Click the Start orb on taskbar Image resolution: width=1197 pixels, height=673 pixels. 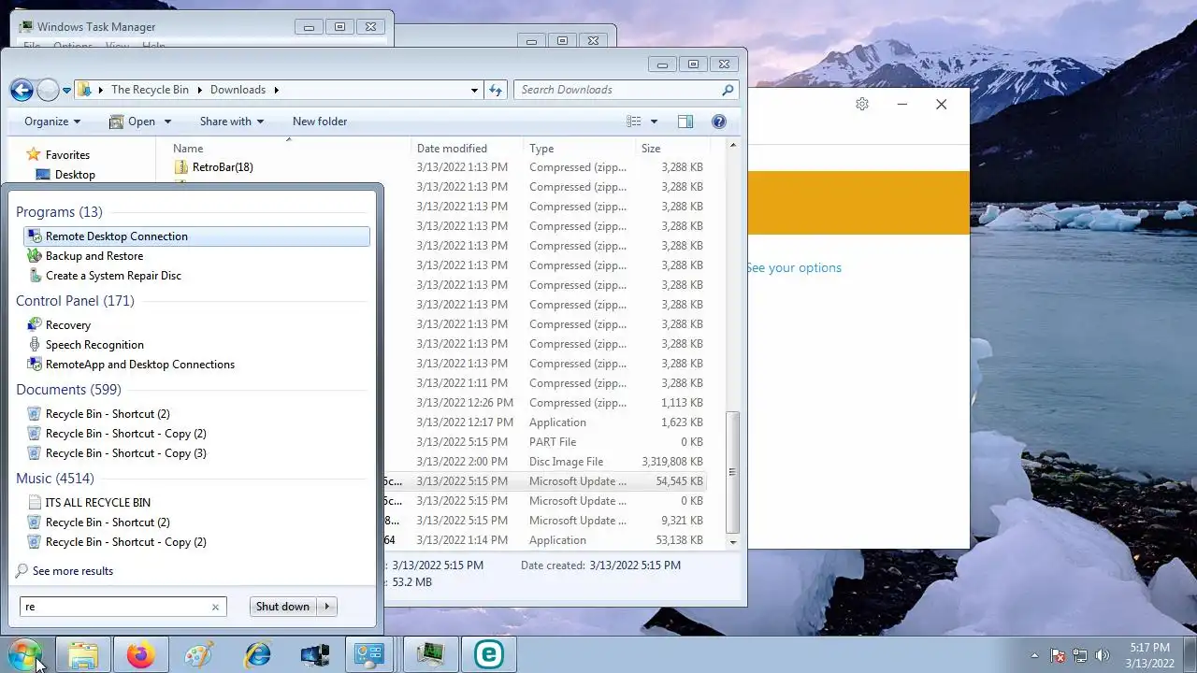(x=25, y=654)
